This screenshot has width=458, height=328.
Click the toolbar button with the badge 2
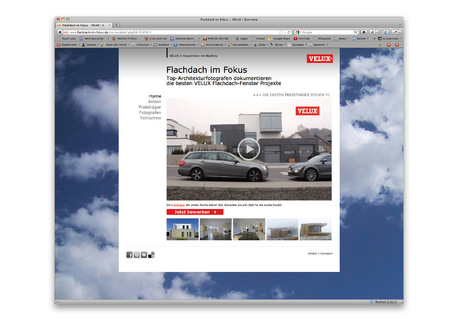click(x=384, y=32)
